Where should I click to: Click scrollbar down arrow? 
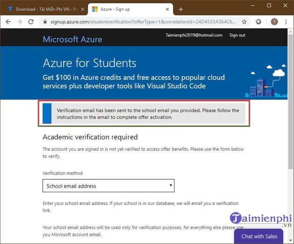pyautogui.click(x=290, y=240)
